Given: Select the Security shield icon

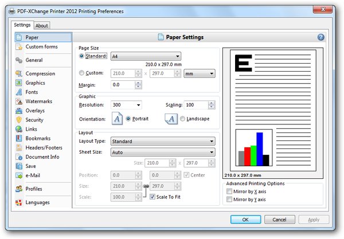Looking at the screenshot, I should tap(19, 120).
